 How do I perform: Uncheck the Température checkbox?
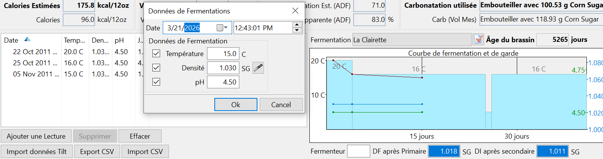[157, 54]
